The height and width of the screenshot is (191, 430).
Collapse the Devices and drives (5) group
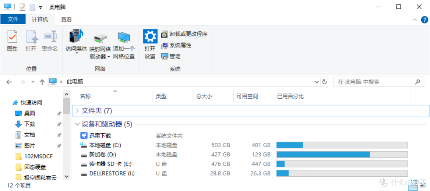[78, 124]
